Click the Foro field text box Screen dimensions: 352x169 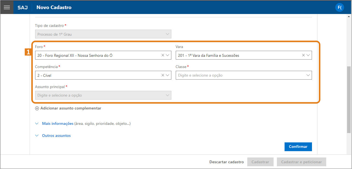97,55
